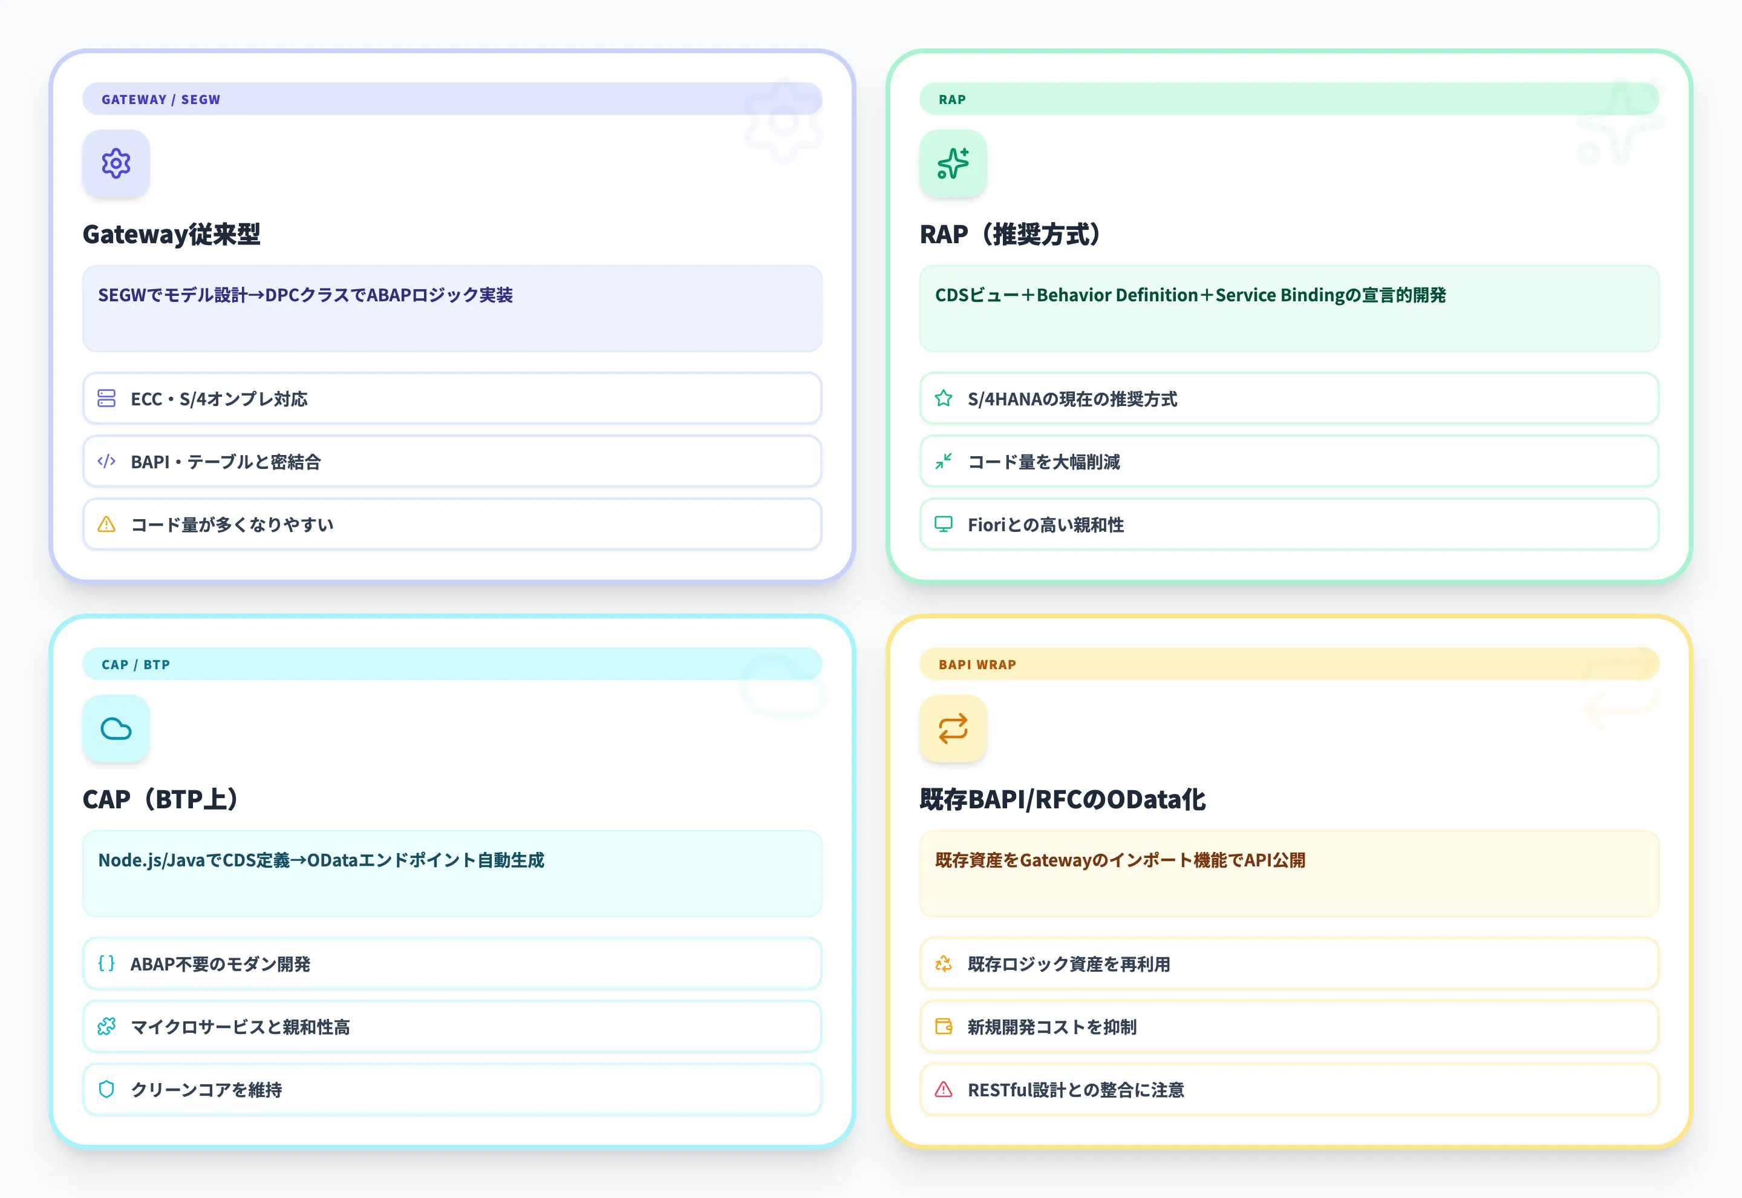Click the puzzle piece icon beside マイクロサービスと親和性高
Screen dimensions: 1742x1198
106,1027
